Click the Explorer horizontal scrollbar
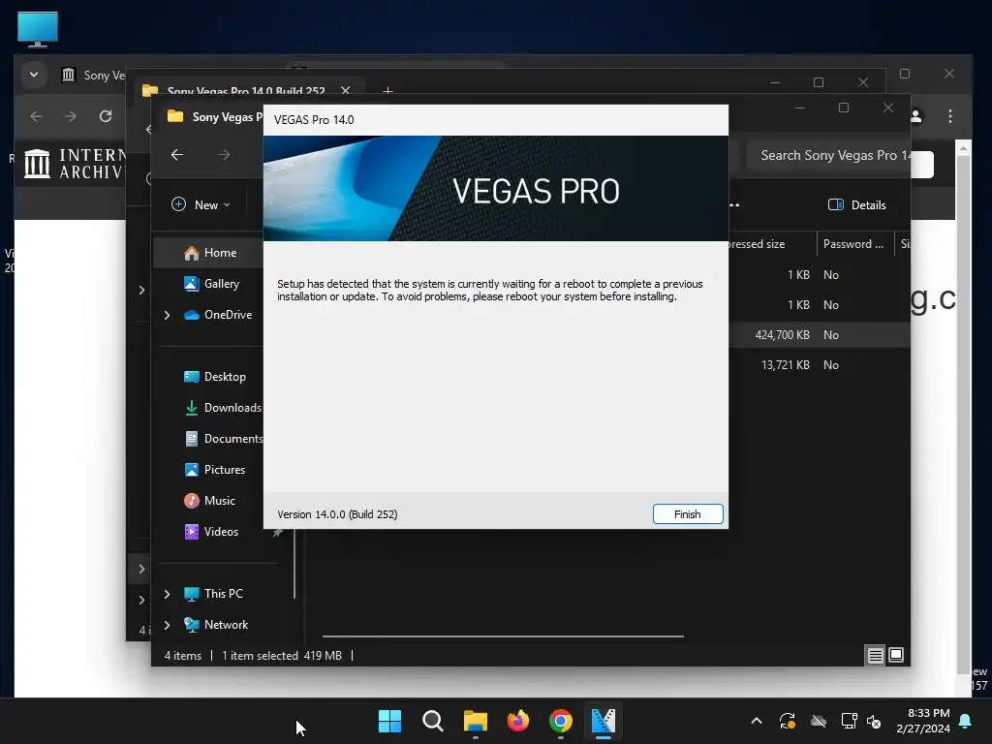Screen dimensions: 992x744 coord(503,636)
